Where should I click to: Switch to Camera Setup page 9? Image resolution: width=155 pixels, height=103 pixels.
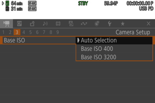tap(58, 32)
